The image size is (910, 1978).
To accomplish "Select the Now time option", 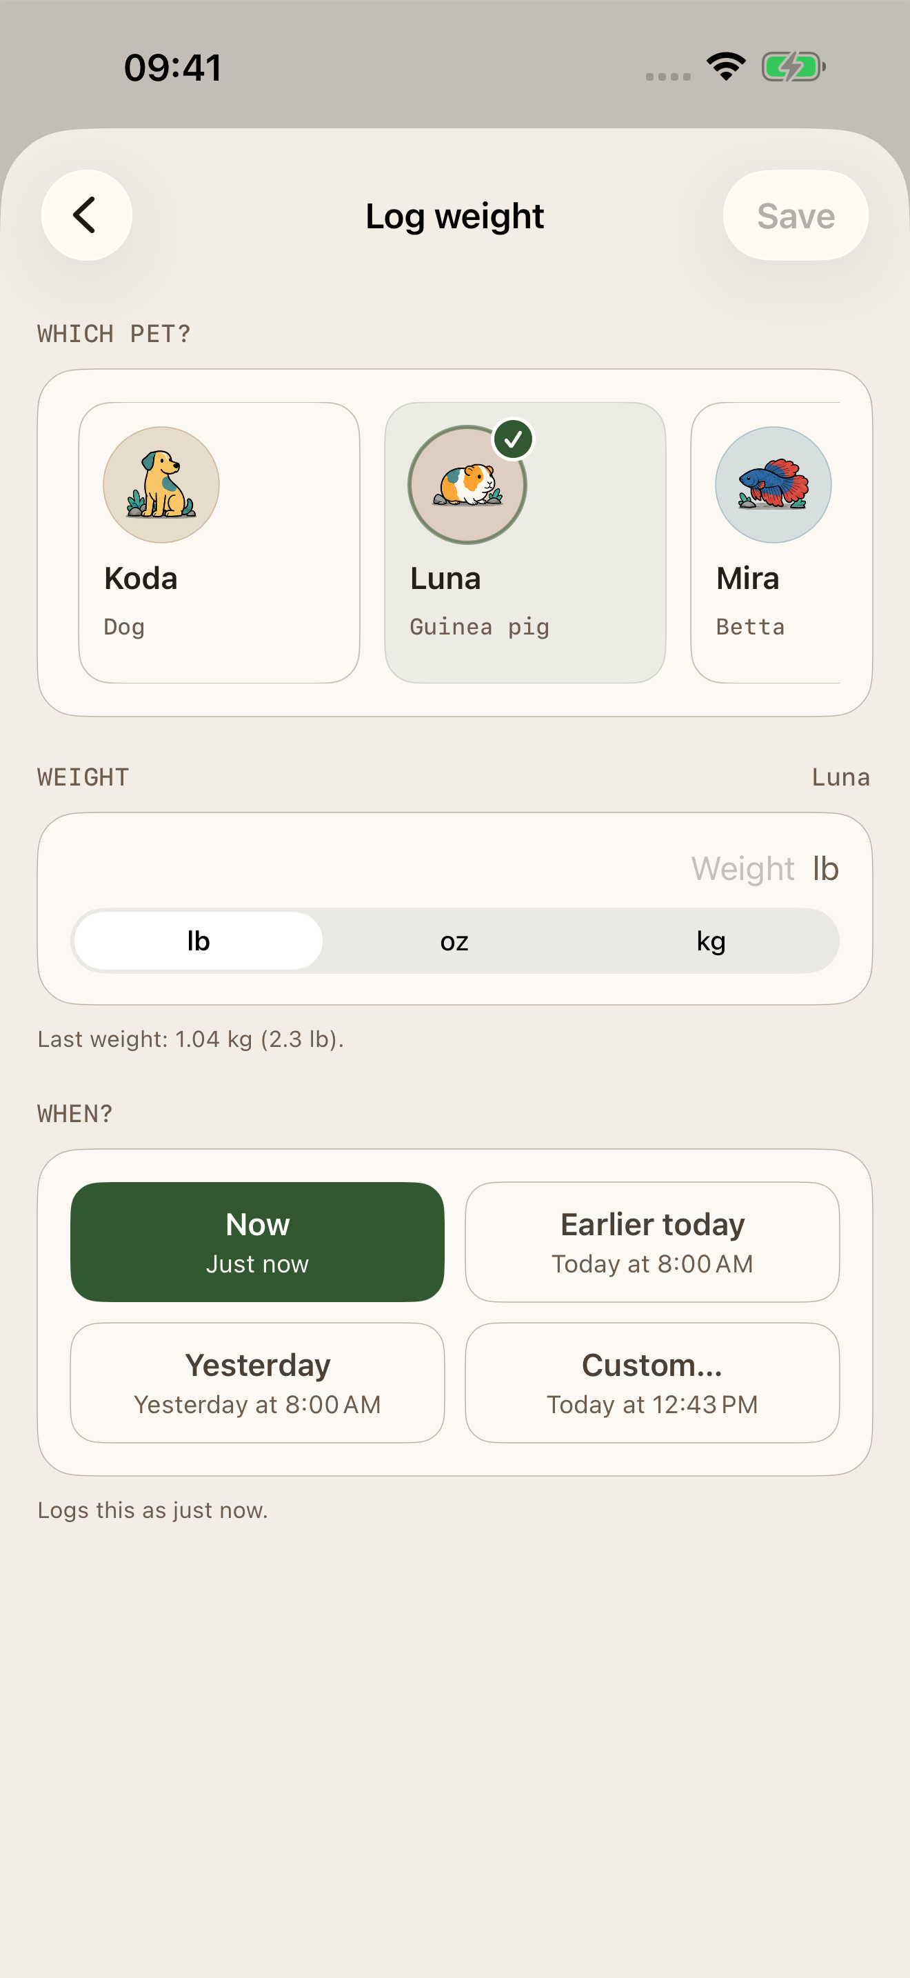I will (257, 1241).
